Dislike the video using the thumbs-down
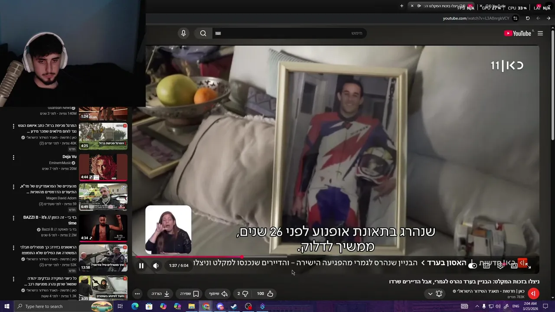555x312 pixels. coord(243,293)
